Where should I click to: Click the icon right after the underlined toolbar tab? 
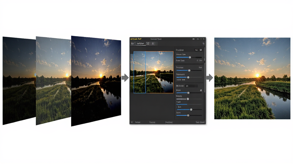148,44
